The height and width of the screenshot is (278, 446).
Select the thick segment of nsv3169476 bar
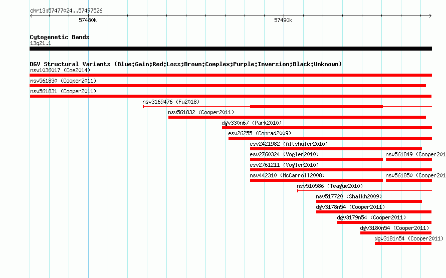click(316, 107)
